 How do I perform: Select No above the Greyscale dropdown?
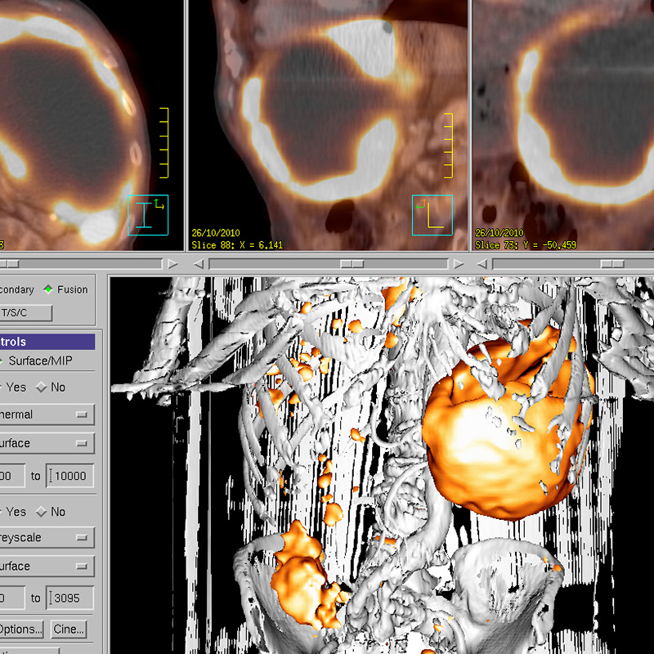[x=51, y=512]
